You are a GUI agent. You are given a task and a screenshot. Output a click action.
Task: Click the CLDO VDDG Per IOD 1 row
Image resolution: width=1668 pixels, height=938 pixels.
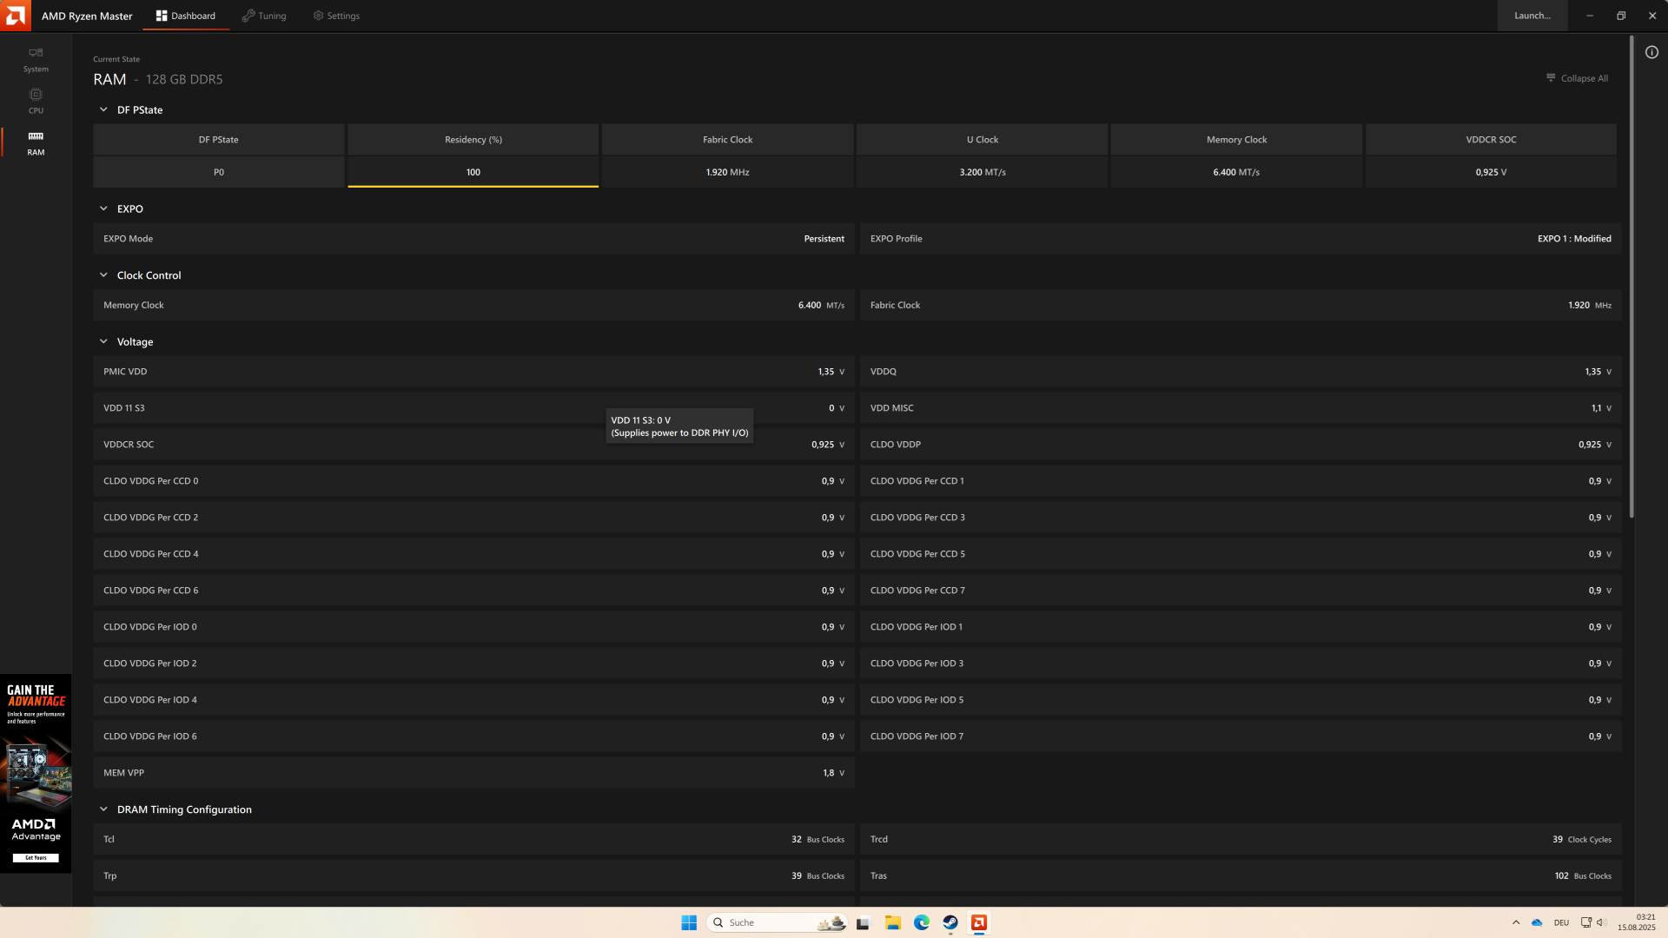coord(1241,626)
